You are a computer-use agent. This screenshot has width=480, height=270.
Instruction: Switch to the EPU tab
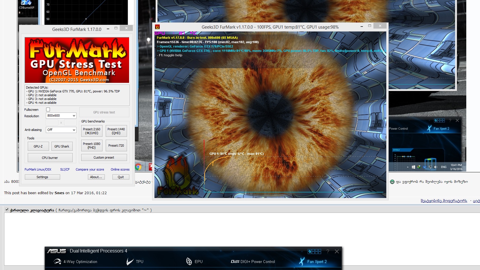[194, 262]
